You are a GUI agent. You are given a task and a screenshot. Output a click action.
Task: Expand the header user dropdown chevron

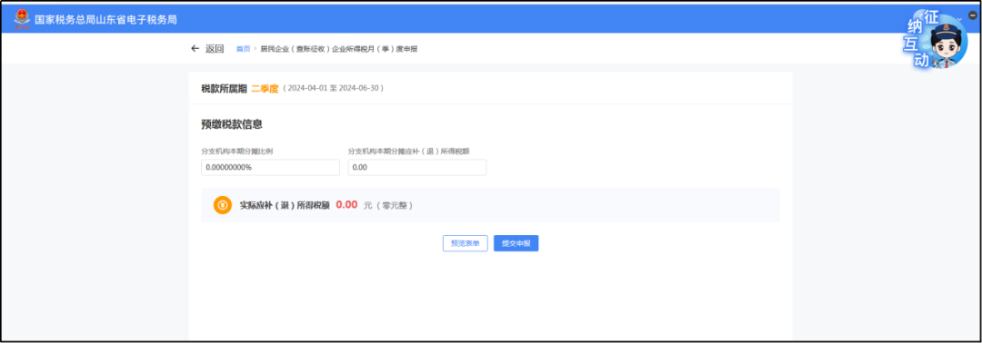coord(959,19)
